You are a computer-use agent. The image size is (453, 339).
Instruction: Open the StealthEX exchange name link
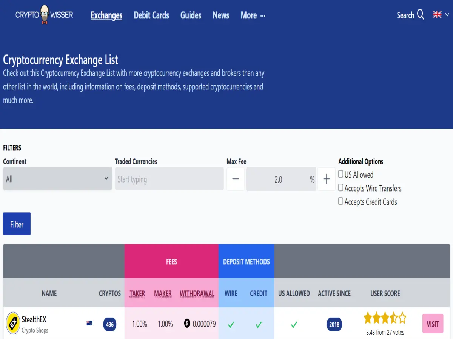tap(34, 319)
